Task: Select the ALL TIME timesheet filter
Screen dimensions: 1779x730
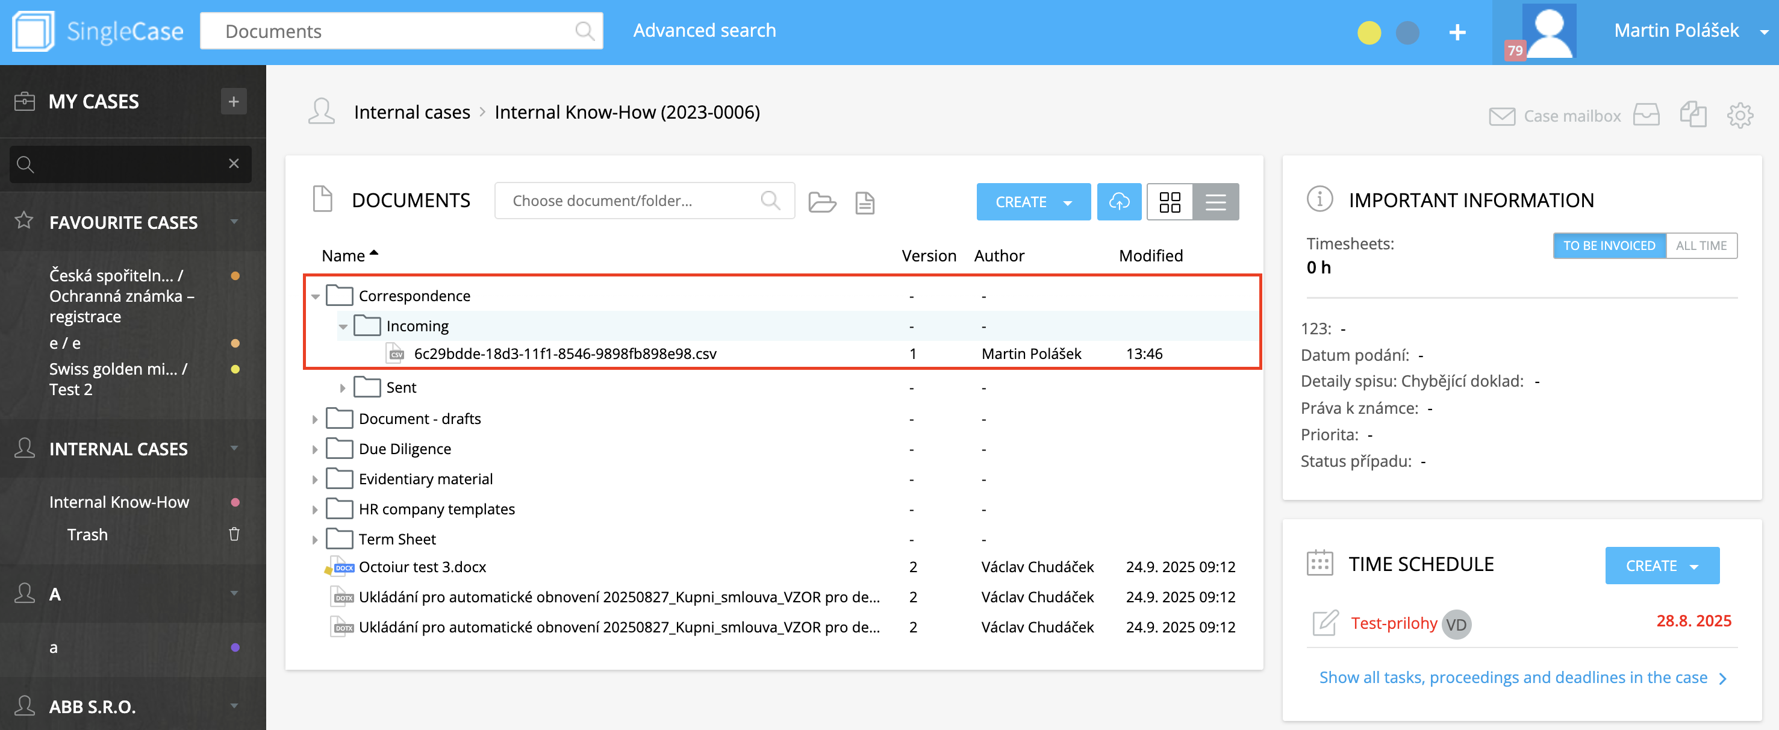Action: (1701, 246)
